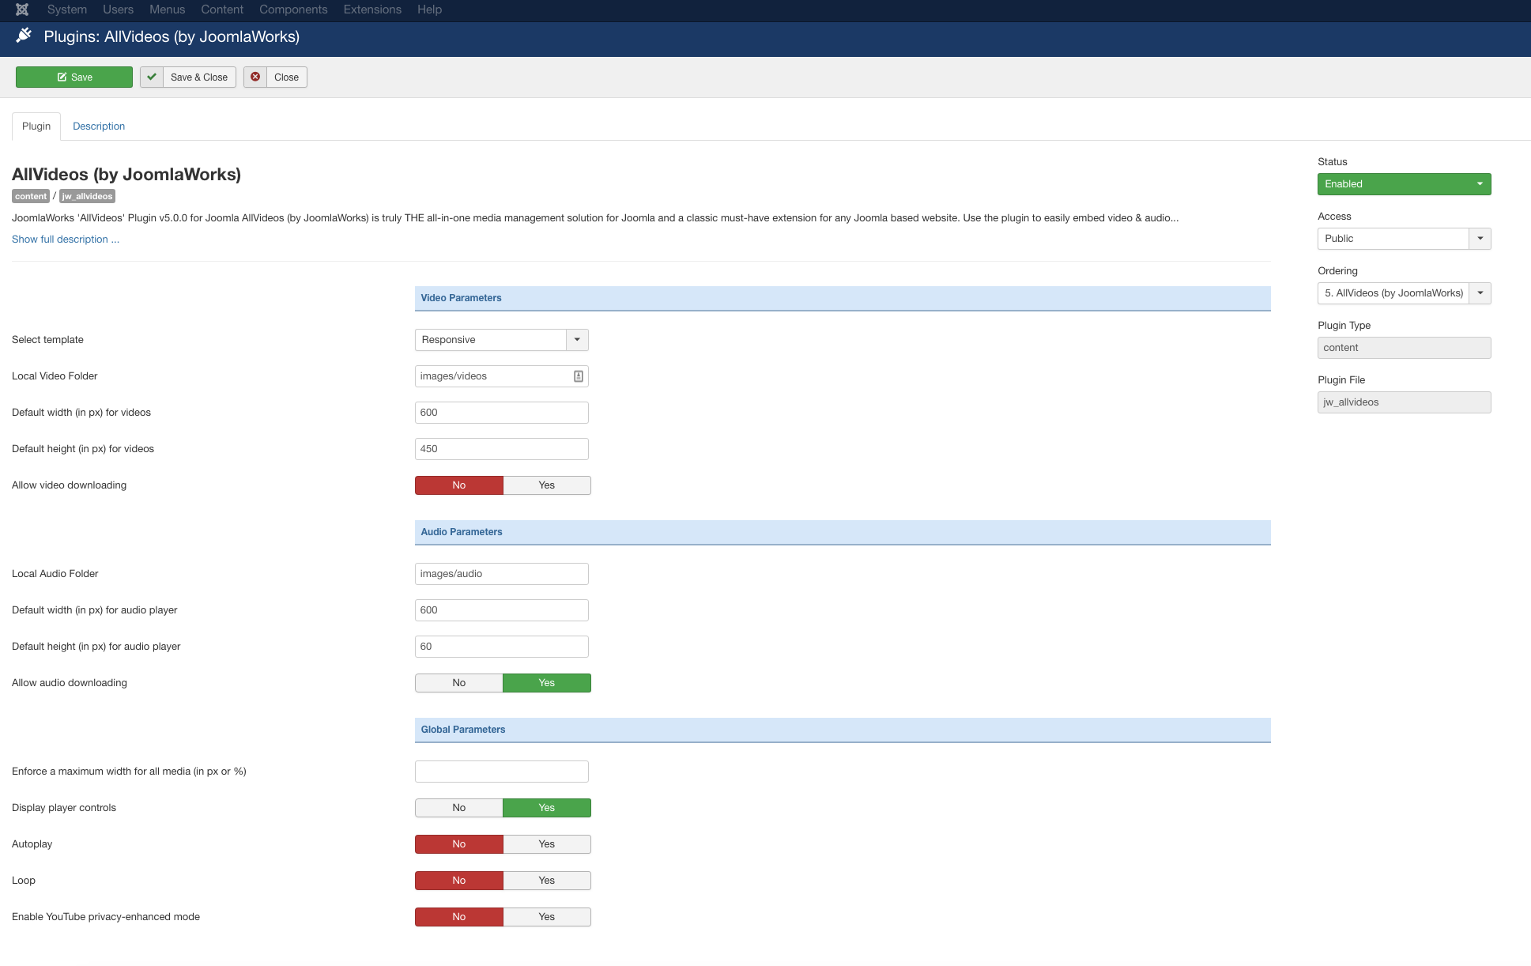The height and width of the screenshot is (966, 1531).
Task: Set Autoplay to No
Action: pos(459,844)
